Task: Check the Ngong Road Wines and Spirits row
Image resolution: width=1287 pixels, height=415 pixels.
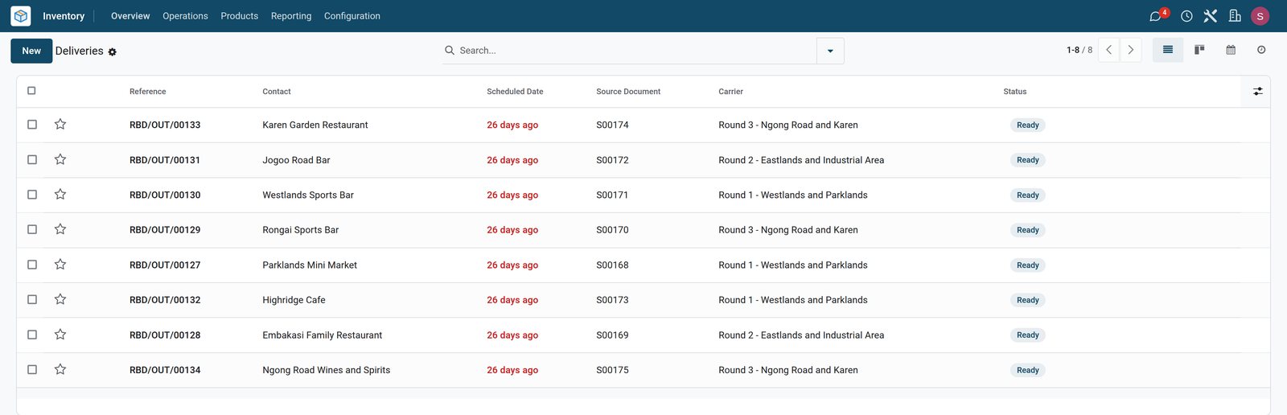Action: [32, 369]
